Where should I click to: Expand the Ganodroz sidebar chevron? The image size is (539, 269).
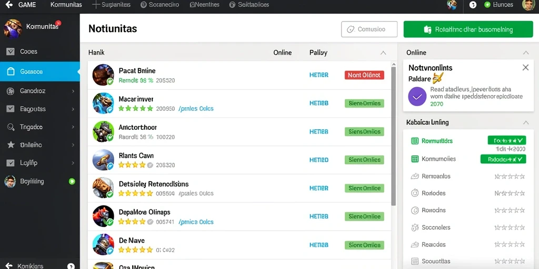(73, 91)
